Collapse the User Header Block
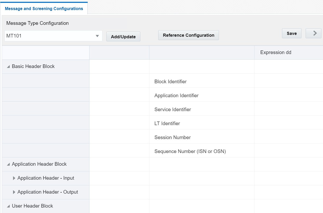Viewport: 323px width, 213px height. coord(9,206)
